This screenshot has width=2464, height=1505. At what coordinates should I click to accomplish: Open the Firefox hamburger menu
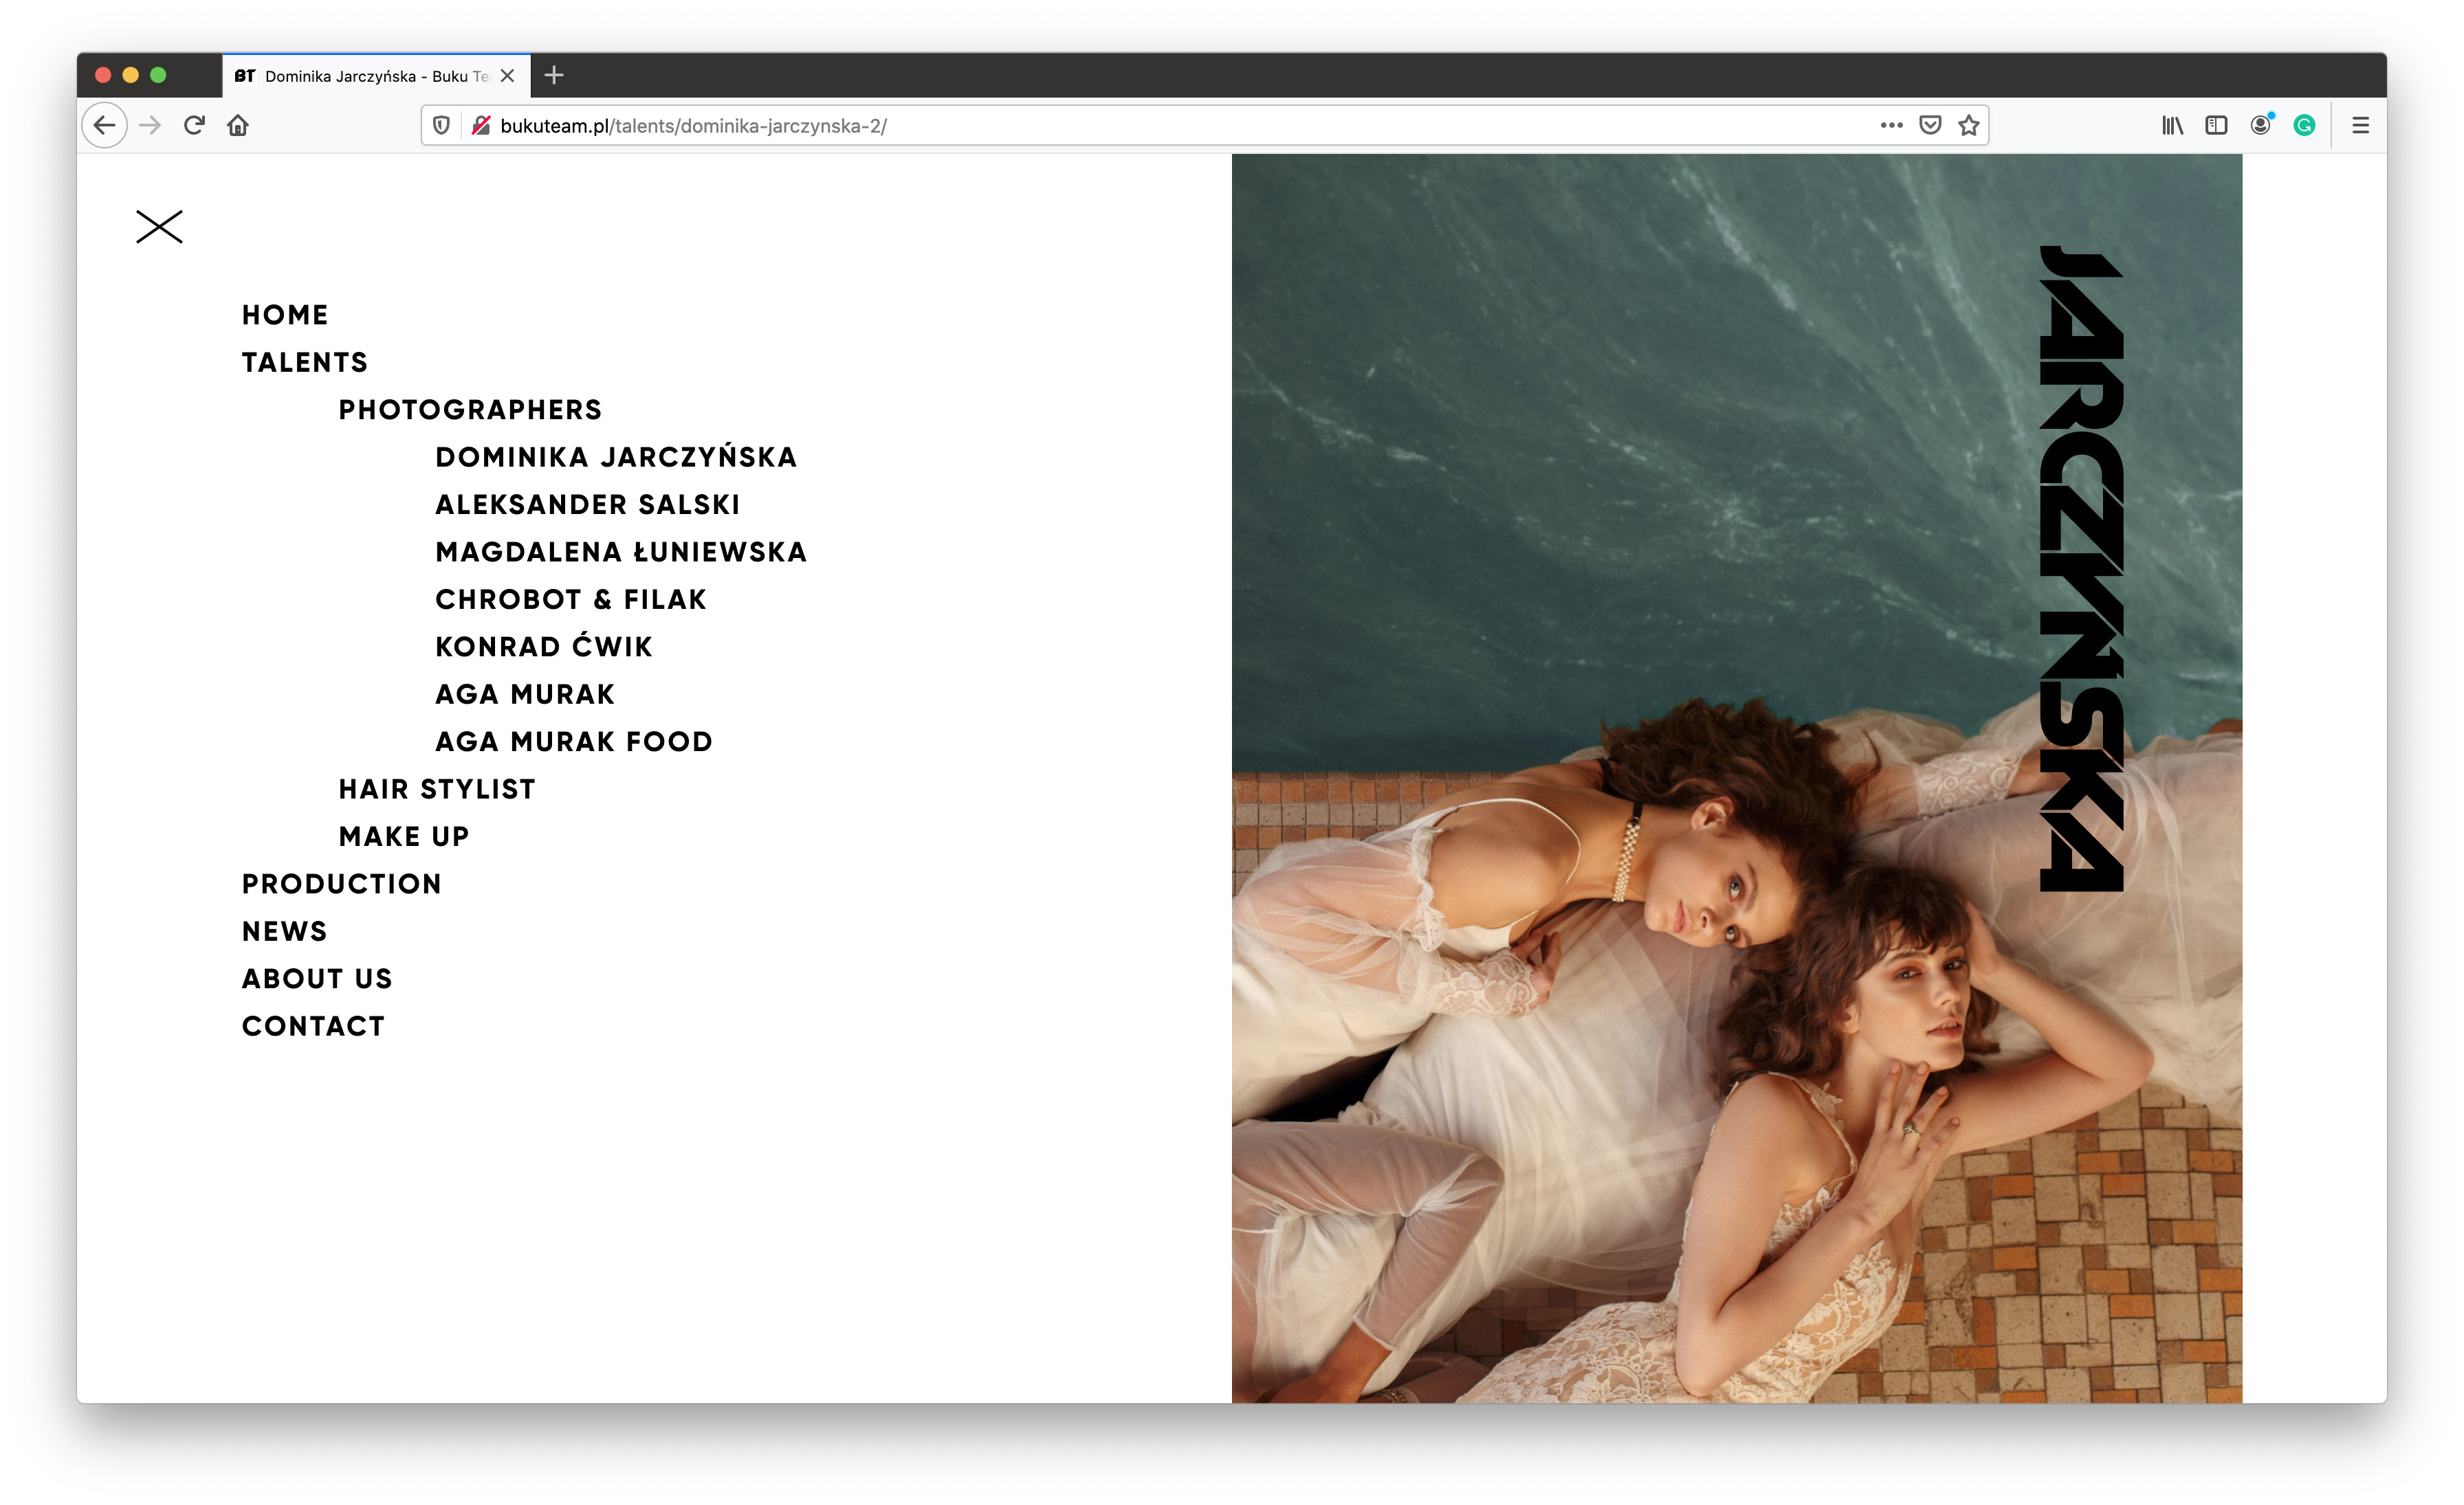click(x=2360, y=126)
